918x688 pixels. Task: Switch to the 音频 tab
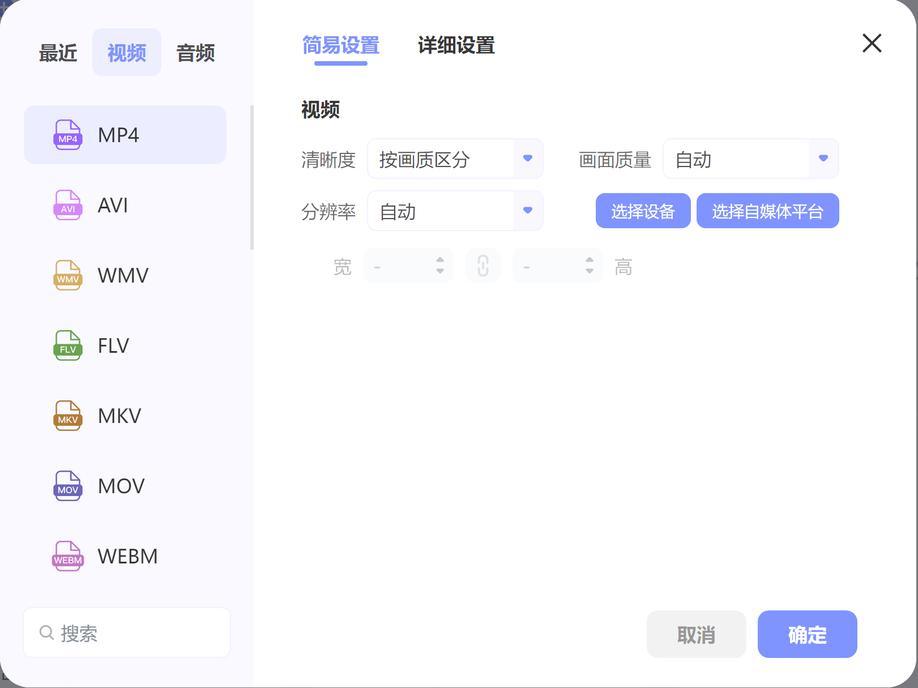194,52
